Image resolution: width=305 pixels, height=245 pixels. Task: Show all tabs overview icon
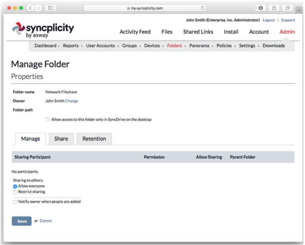coord(287,8)
